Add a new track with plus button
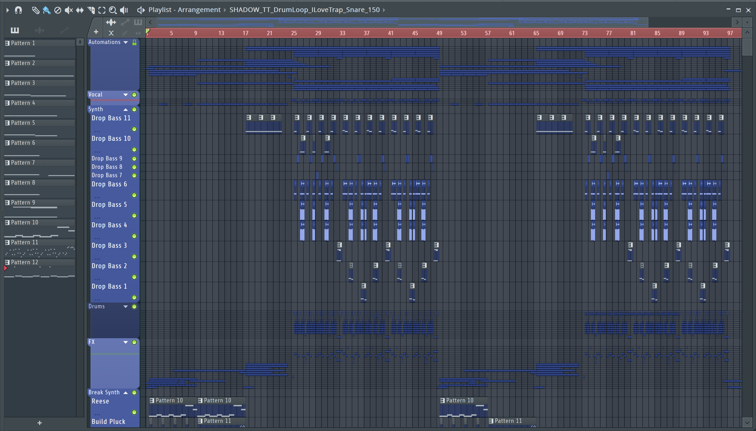Image resolution: width=756 pixels, height=431 pixels. 96,32
